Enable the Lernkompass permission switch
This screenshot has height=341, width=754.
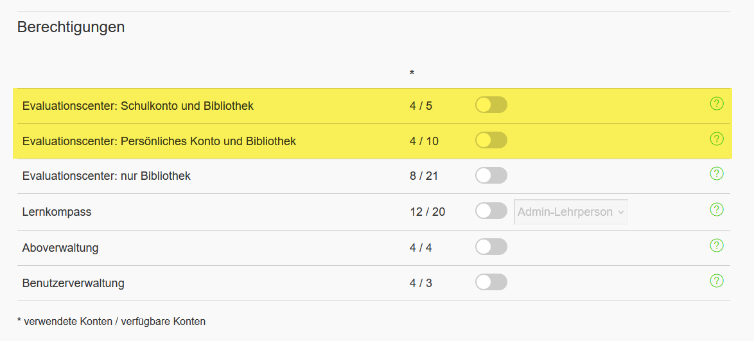coord(491,211)
